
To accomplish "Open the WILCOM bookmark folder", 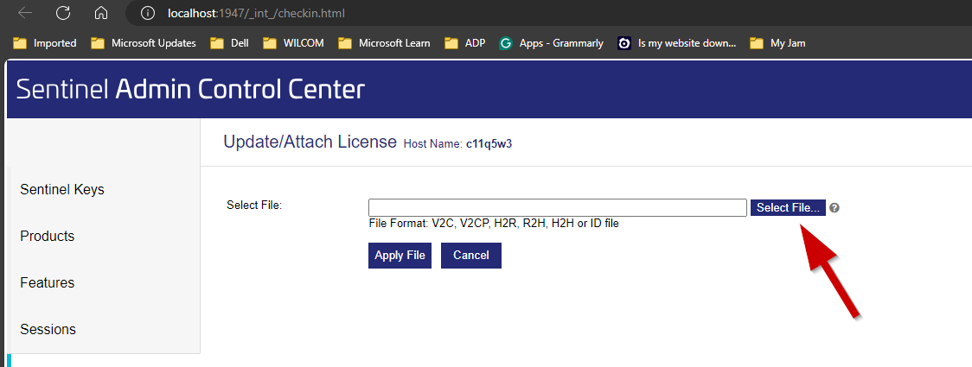I will 293,43.
